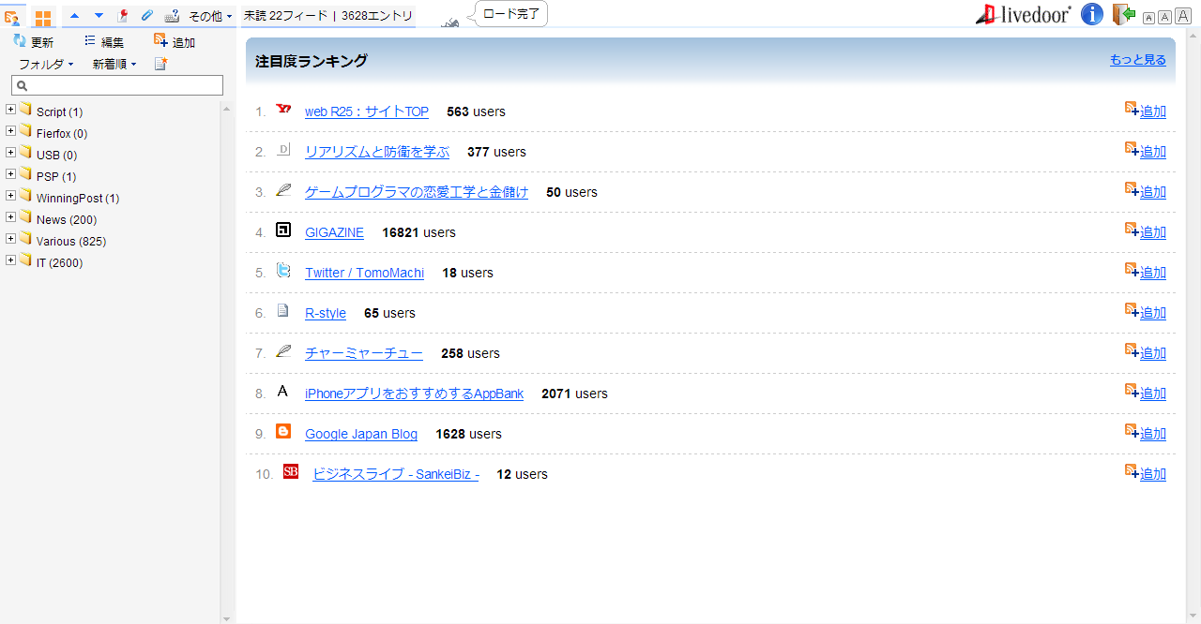Open the R-style link
The image size is (1201, 624).
[326, 313]
